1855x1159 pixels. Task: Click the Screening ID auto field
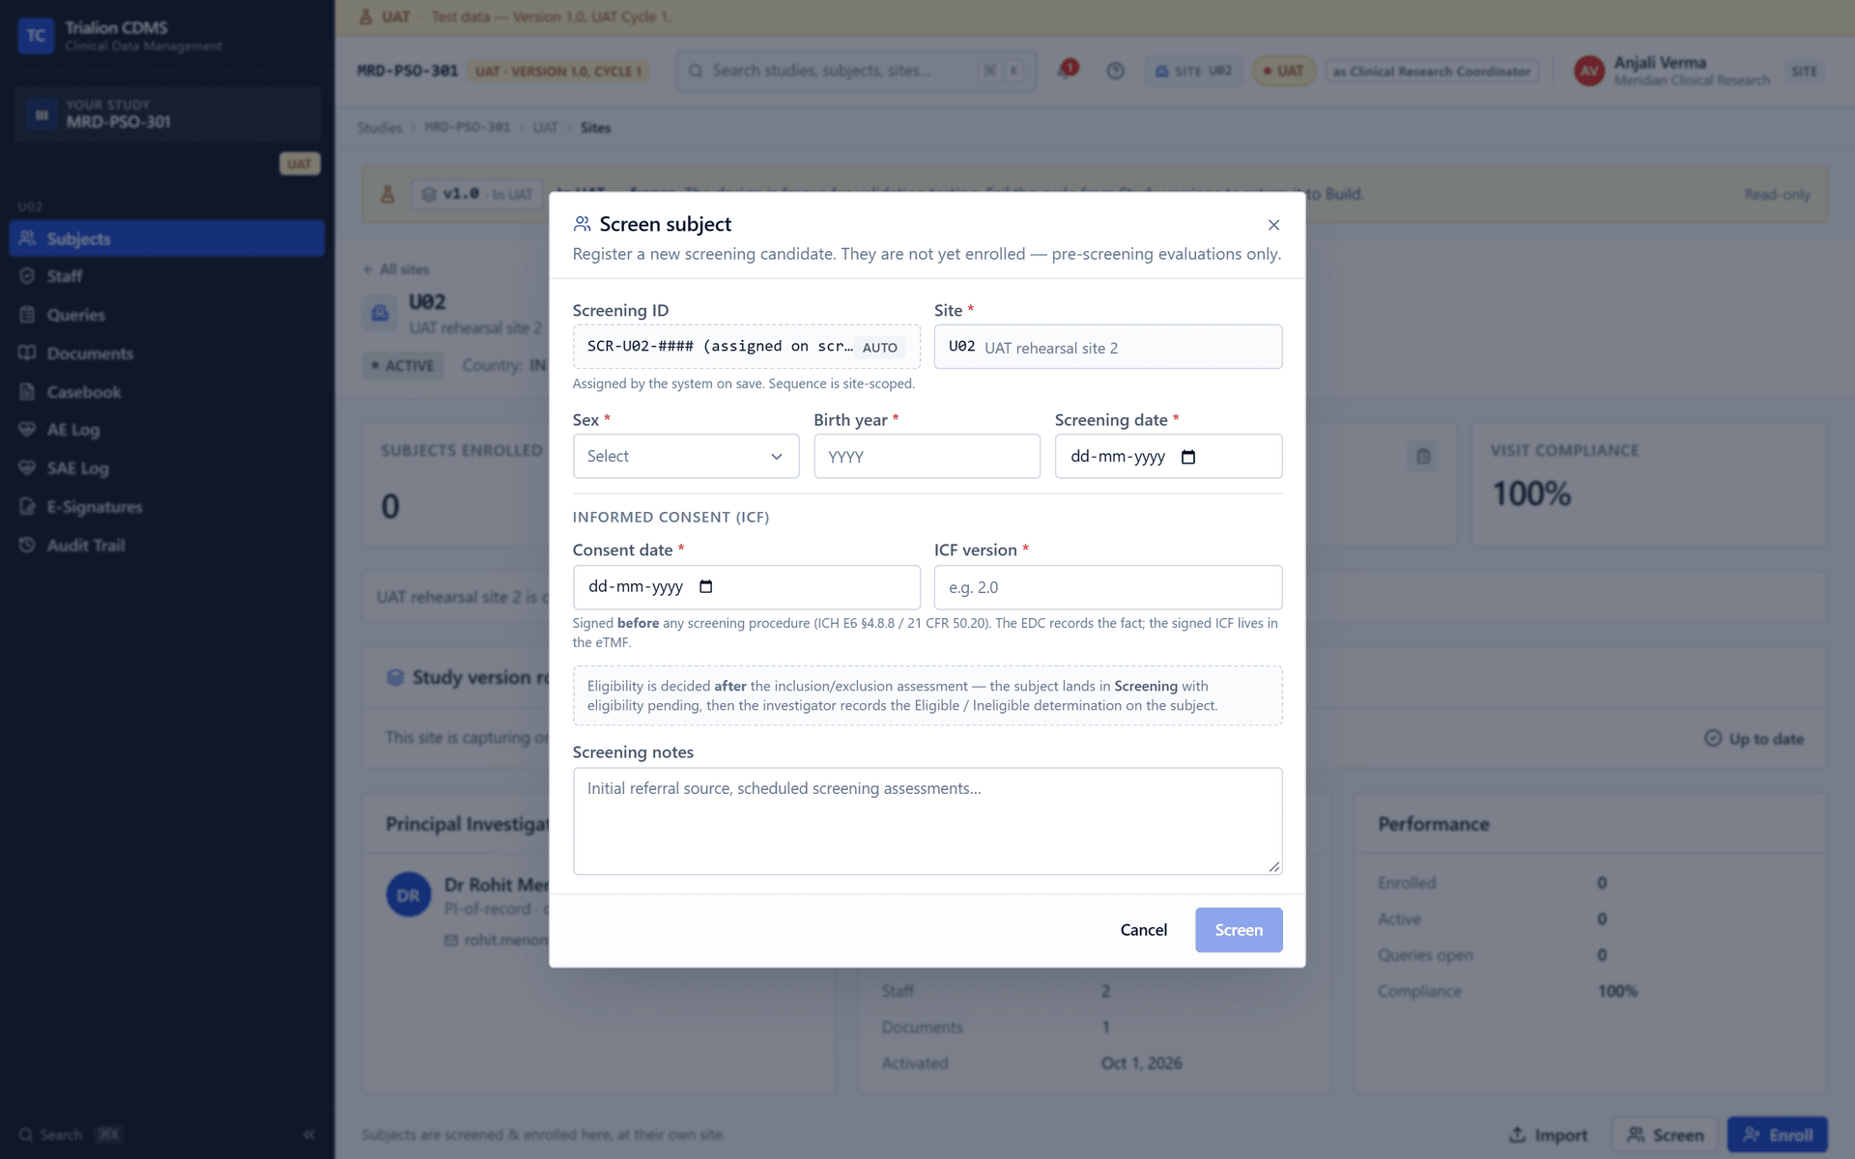tap(746, 347)
